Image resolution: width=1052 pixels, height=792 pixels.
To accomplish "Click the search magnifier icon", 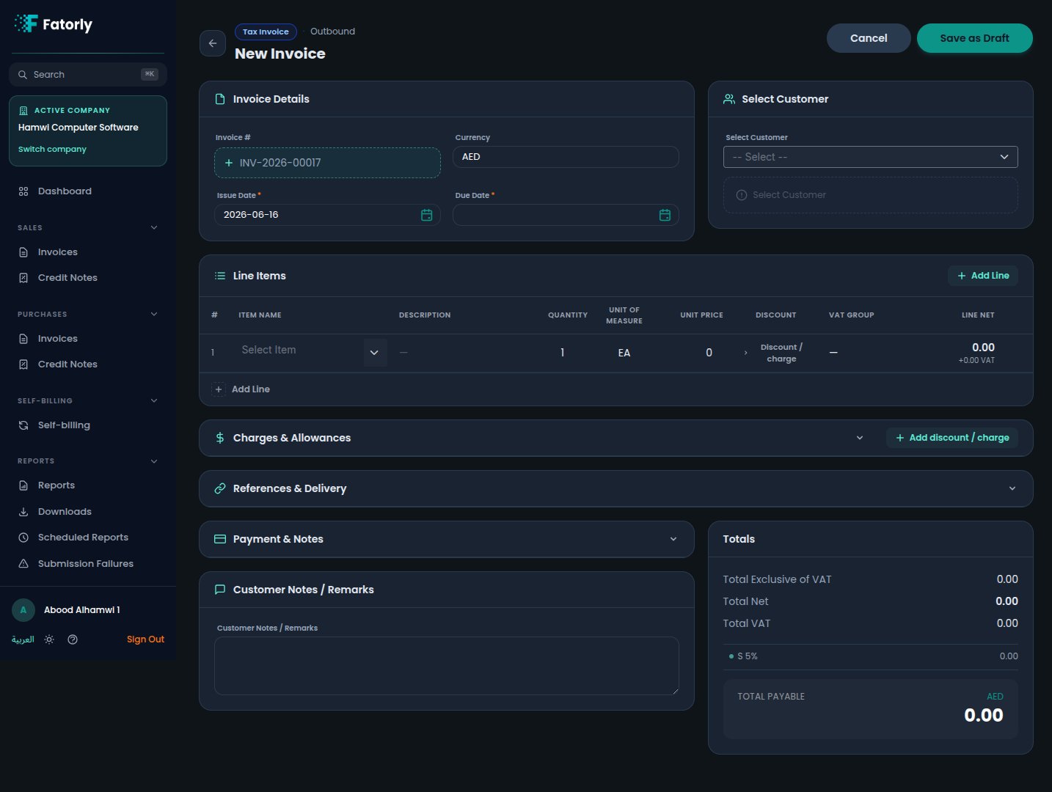I will pos(23,75).
